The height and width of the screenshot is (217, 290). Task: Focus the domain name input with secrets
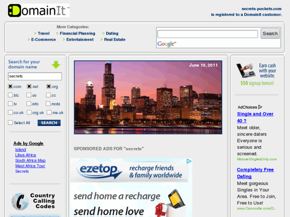[x=35, y=76]
